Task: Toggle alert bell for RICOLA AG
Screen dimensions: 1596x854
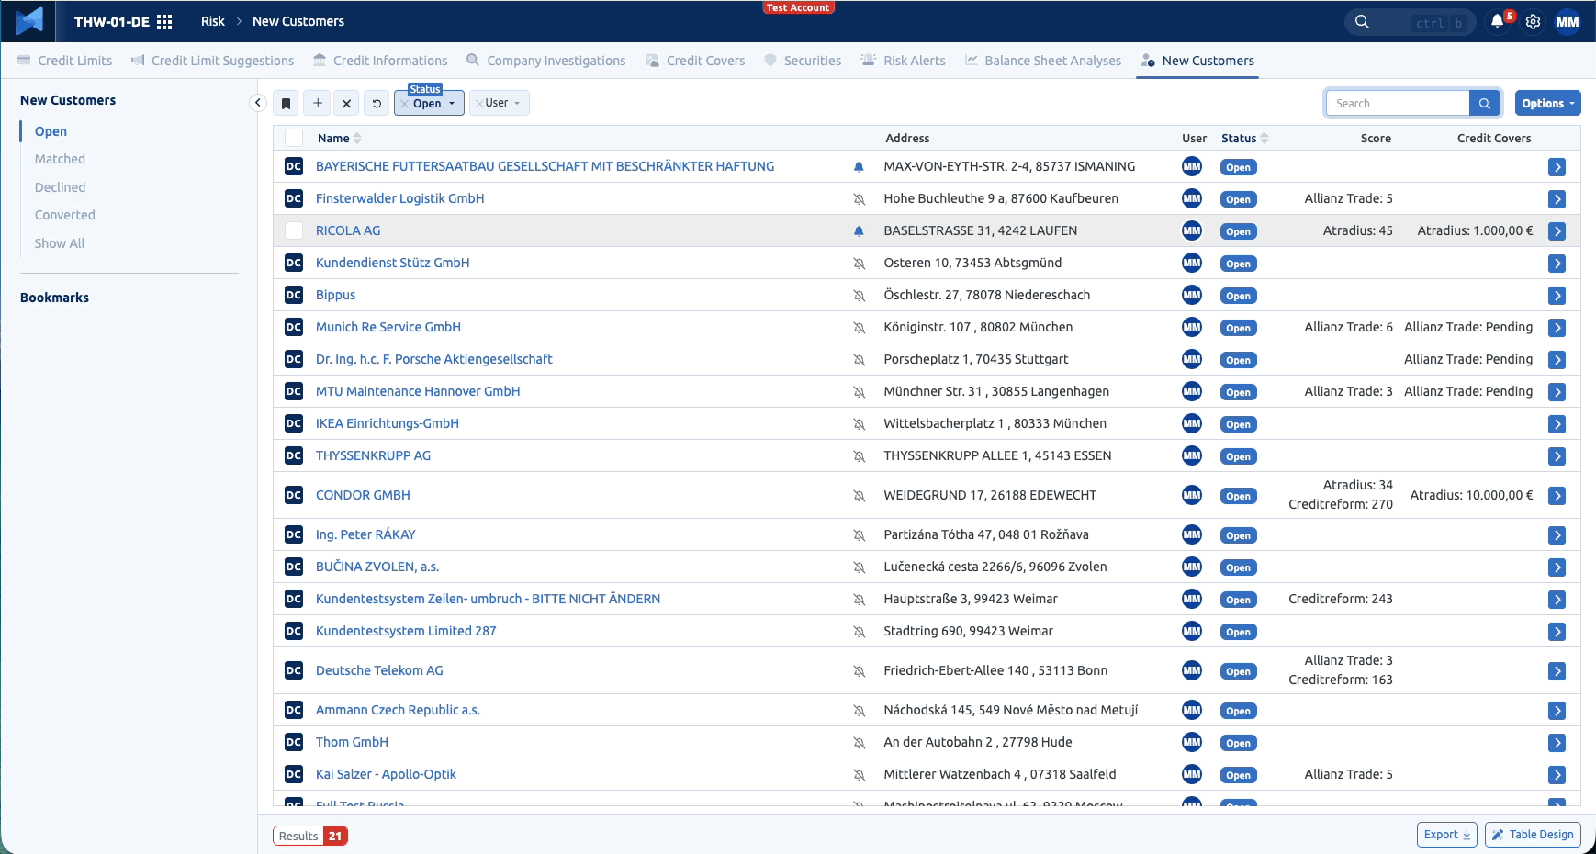Action: tap(859, 231)
